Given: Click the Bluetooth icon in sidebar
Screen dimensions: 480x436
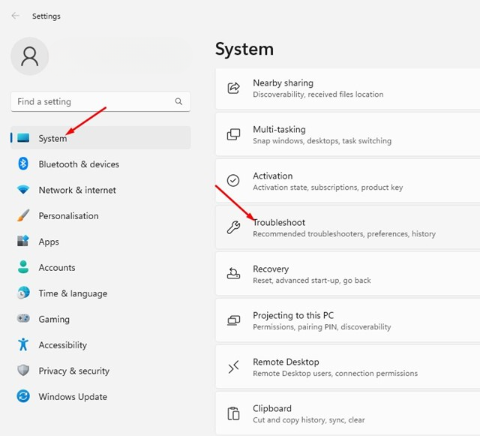Looking at the screenshot, I should pos(23,164).
